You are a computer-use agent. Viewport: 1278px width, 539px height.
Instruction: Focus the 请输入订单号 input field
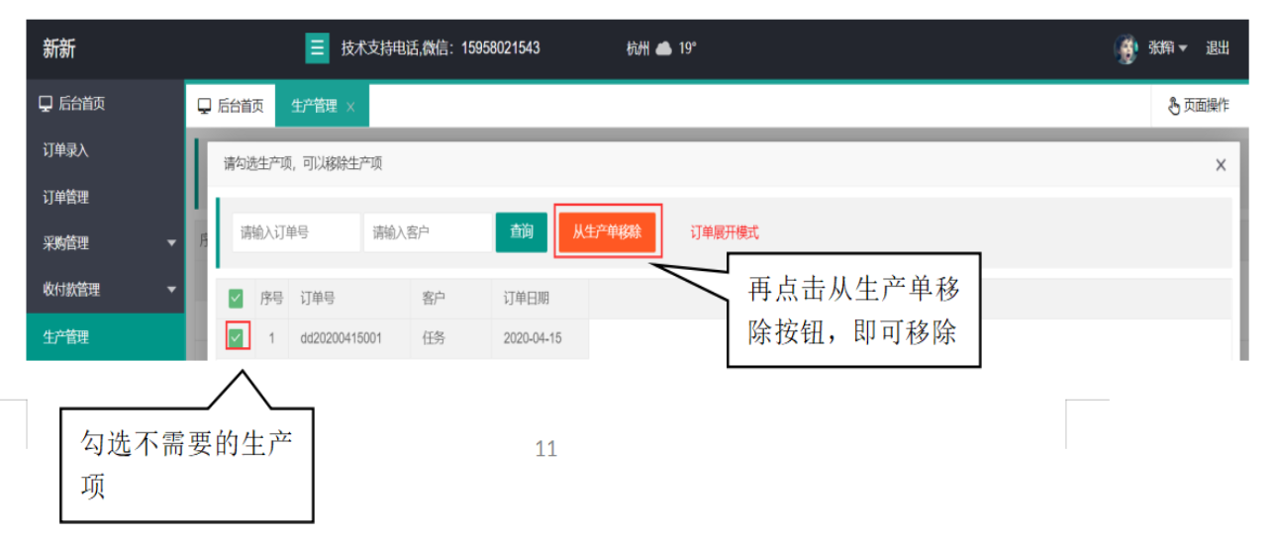pyautogui.click(x=296, y=232)
